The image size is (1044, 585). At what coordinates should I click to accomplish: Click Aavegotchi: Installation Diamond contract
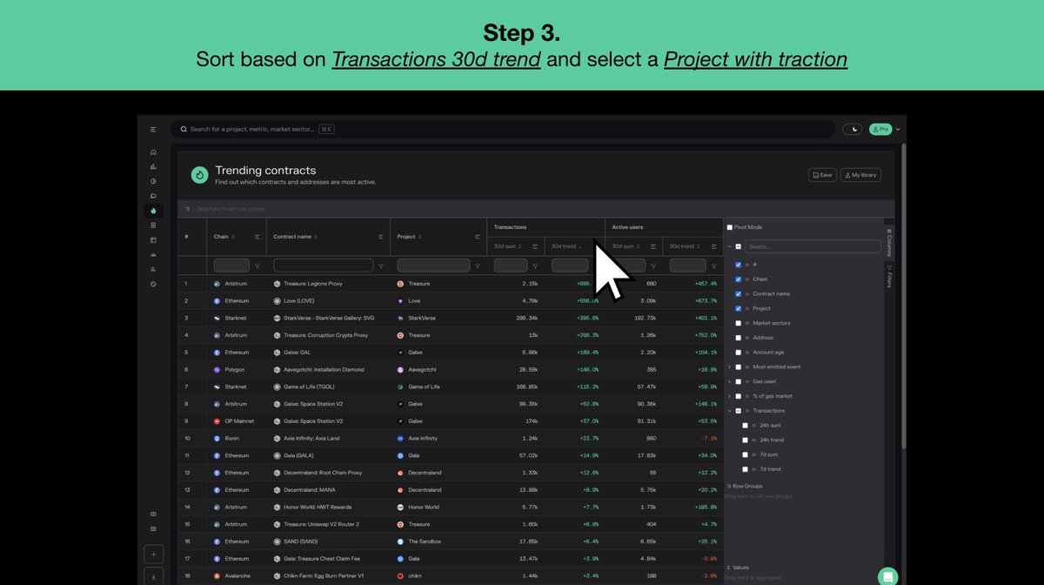click(x=324, y=370)
